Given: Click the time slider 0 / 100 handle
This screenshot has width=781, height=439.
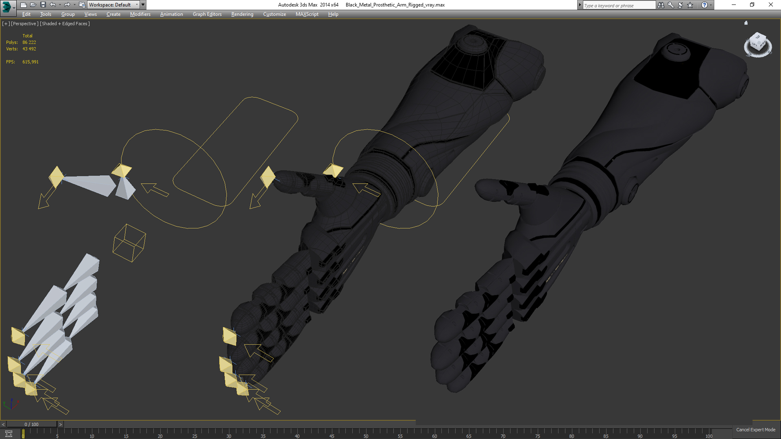Looking at the screenshot, I should click(x=31, y=424).
